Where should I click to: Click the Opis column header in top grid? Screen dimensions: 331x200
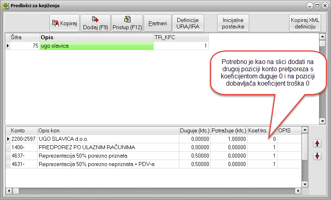[x=96, y=37]
